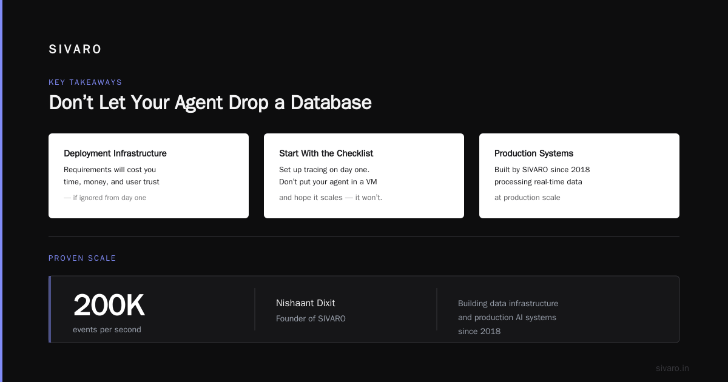Click 'Requirements will cost you' line
This screenshot has width=728, height=382.
coord(110,170)
